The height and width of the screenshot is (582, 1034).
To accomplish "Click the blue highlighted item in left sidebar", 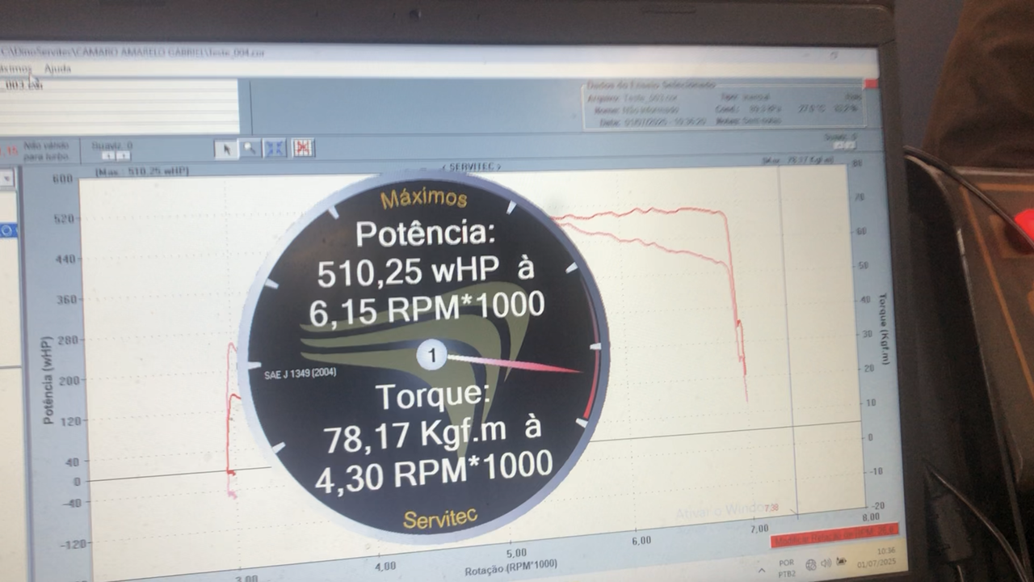I will [8, 230].
